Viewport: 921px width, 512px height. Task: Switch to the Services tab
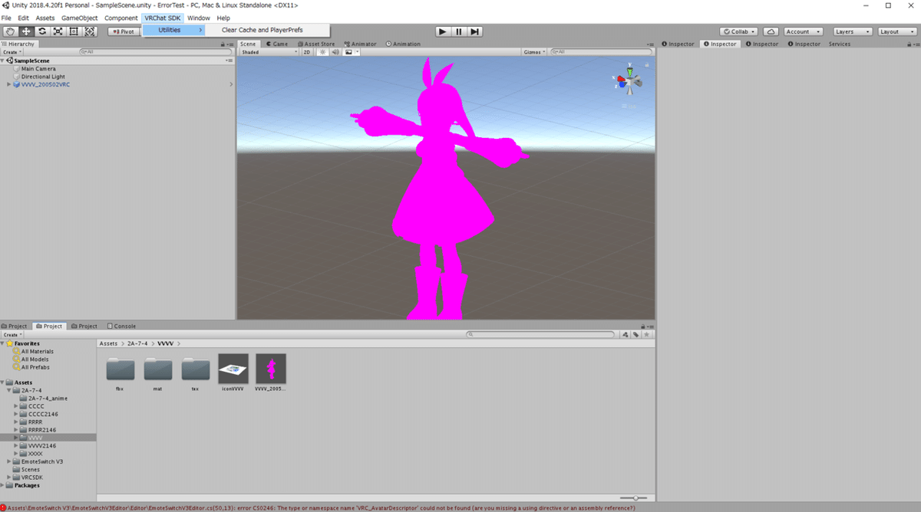839,44
